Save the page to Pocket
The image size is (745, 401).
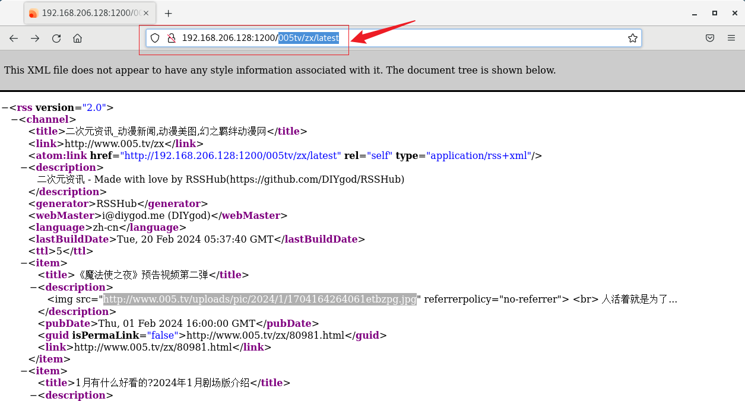point(710,38)
